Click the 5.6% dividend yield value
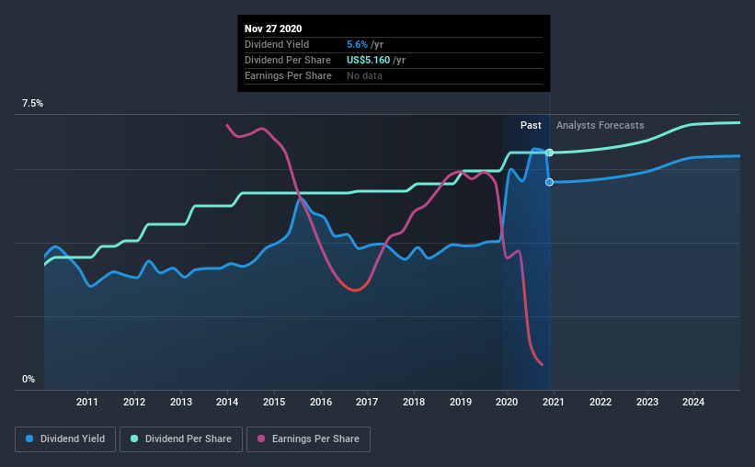755x467 pixels. [358, 44]
